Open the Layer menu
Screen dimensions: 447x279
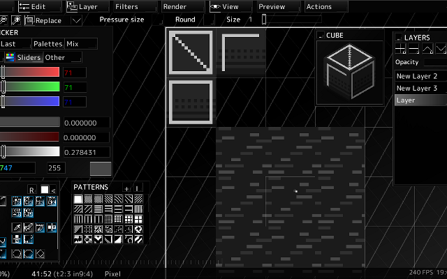pos(87,6)
